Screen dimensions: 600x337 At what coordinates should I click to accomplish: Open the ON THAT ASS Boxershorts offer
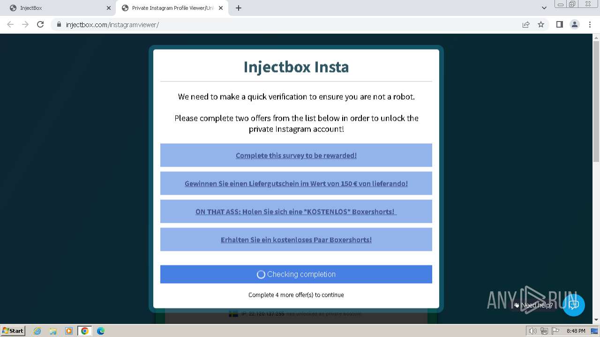click(x=296, y=212)
